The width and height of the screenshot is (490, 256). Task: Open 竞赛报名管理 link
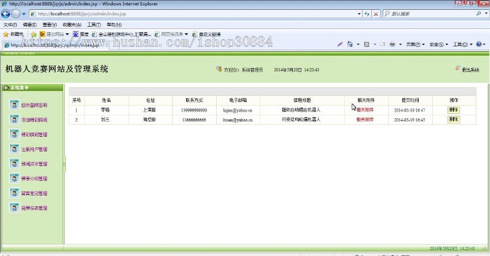coord(34,208)
